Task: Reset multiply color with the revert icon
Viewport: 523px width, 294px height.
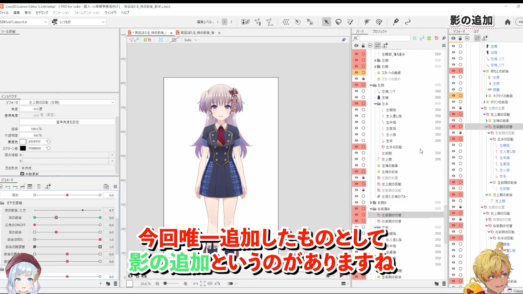Action: click(48, 142)
